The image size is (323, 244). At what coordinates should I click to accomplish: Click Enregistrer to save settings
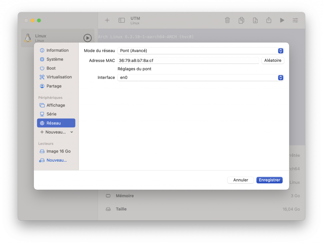click(x=269, y=180)
